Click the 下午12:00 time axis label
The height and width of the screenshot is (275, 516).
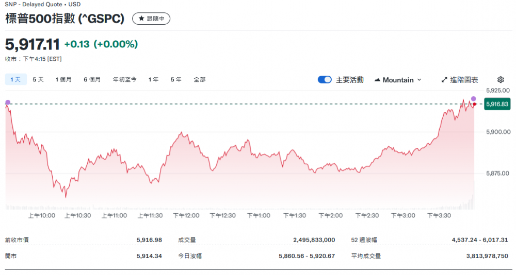[x=186, y=215]
